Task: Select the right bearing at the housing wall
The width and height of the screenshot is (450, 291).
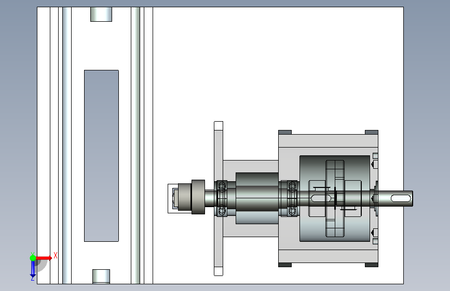Action: point(292,198)
